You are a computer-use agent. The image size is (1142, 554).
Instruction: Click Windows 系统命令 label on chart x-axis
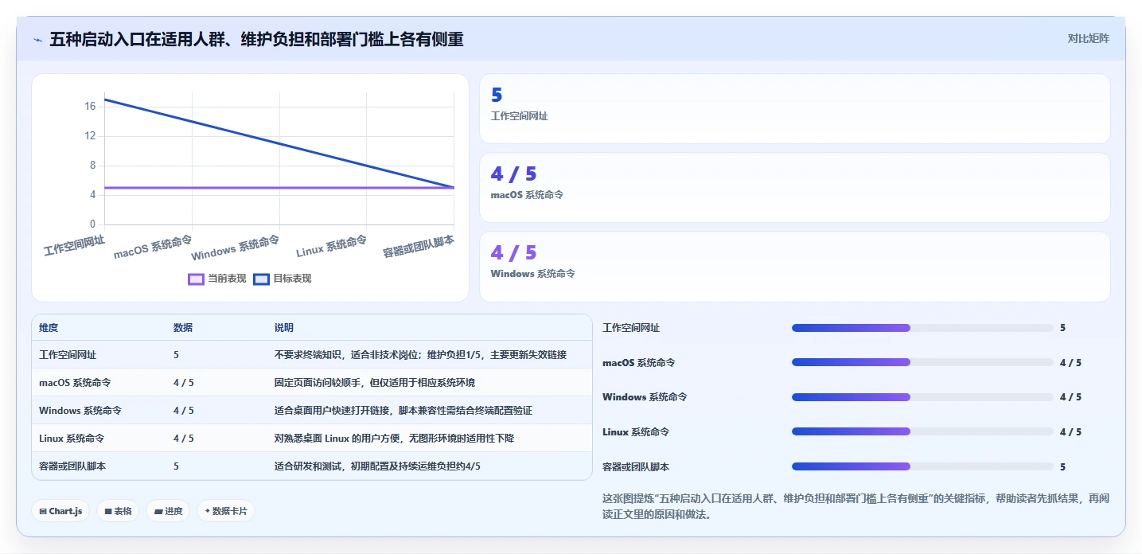pyautogui.click(x=236, y=248)
